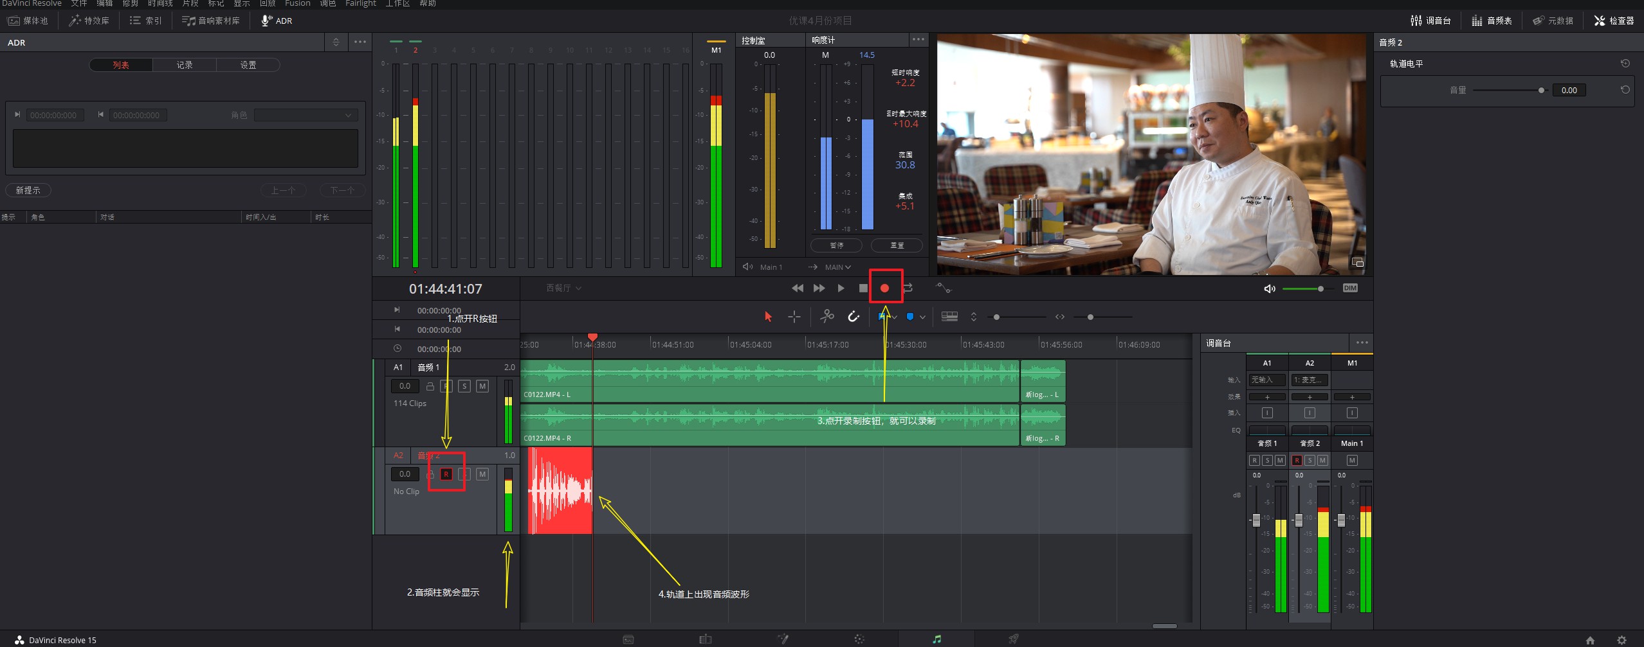Open the 文件 file menu
The height and width of the screenshot is (647, 1644).
click(79, 3)
